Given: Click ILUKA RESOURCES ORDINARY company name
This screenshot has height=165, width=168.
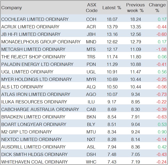Looking at the screenshot, I should pos(34,102).
